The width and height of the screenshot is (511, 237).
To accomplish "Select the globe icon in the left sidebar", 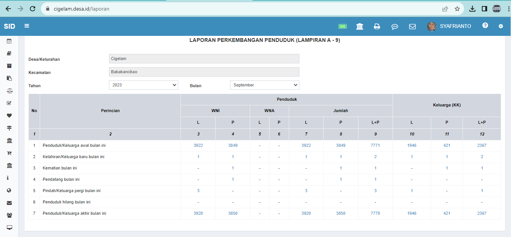I will (x=9, y=190).
